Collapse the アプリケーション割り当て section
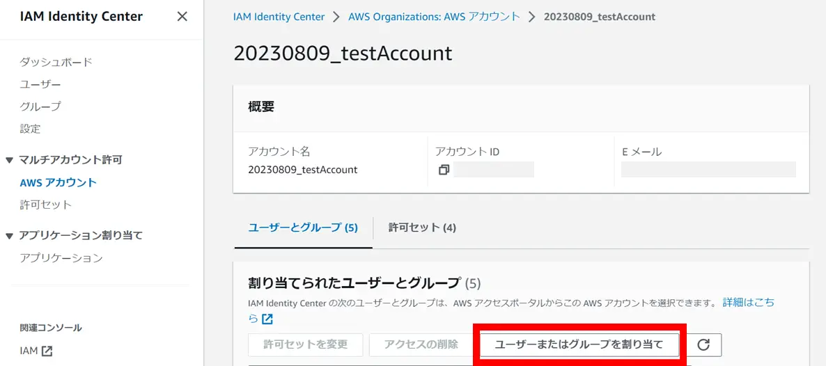This screenshot has width=826, height=366. [x=10, y=236]
